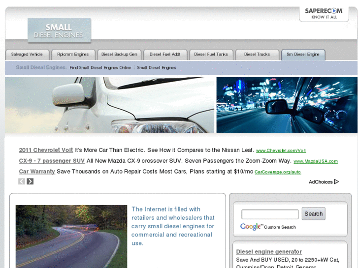Viewport: 358px width, 268px height.
Task: Click ad text 'Save Thousands on Auto Repair Costs'
Action: tap(107, 172)
